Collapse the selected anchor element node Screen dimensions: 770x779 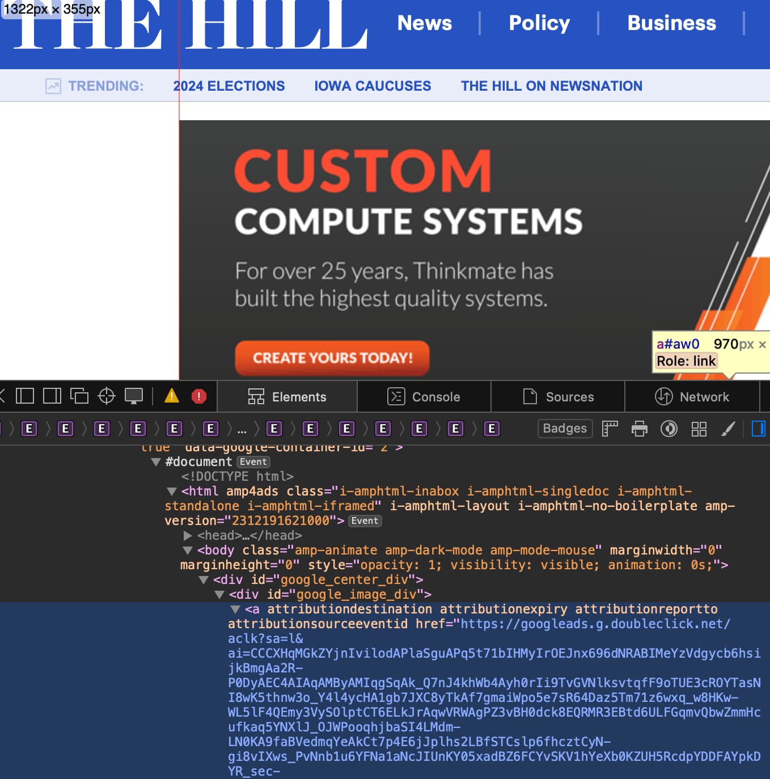(235, 609)
